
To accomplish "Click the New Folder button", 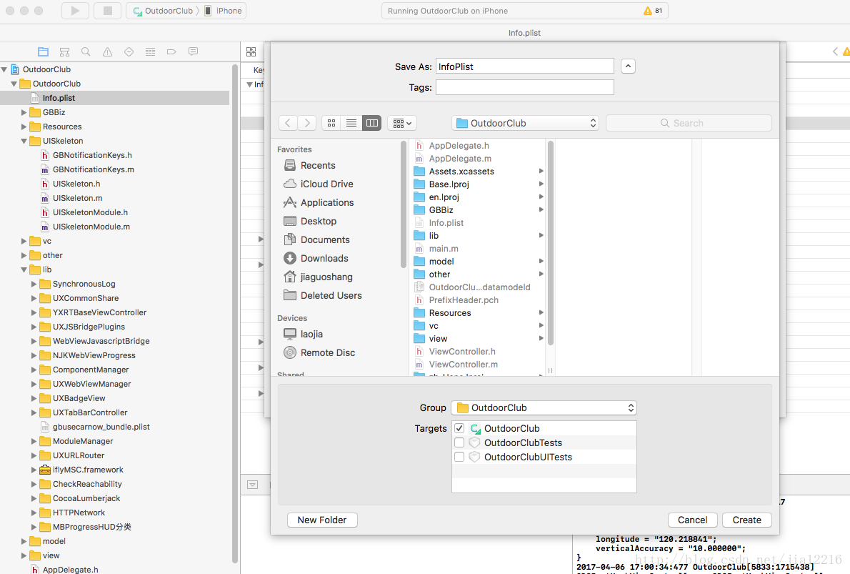I will 322,520.
